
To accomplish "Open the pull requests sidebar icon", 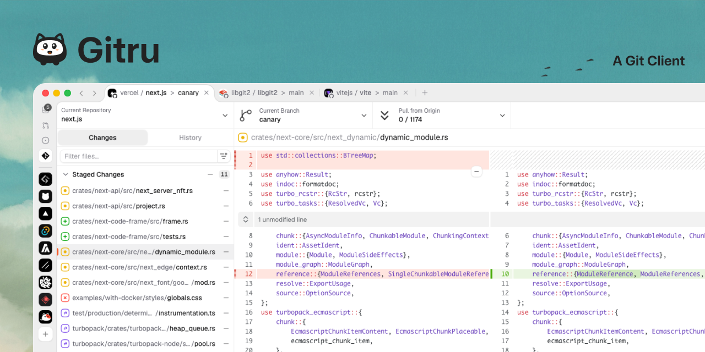I will pyautogui.click(x=46, y=125).
